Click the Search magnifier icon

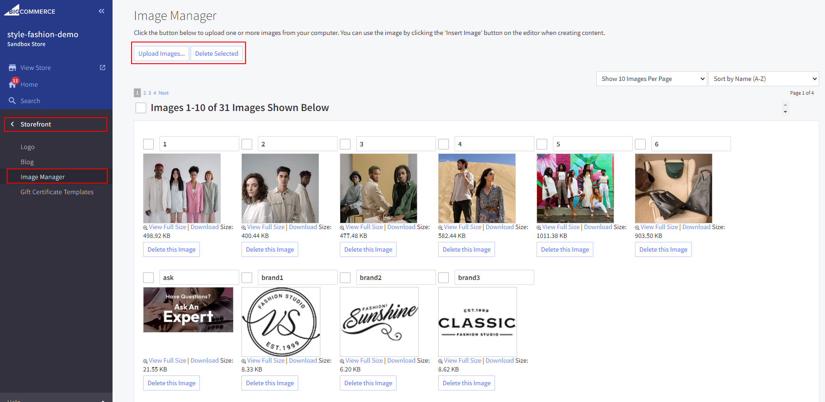point(12,101)
